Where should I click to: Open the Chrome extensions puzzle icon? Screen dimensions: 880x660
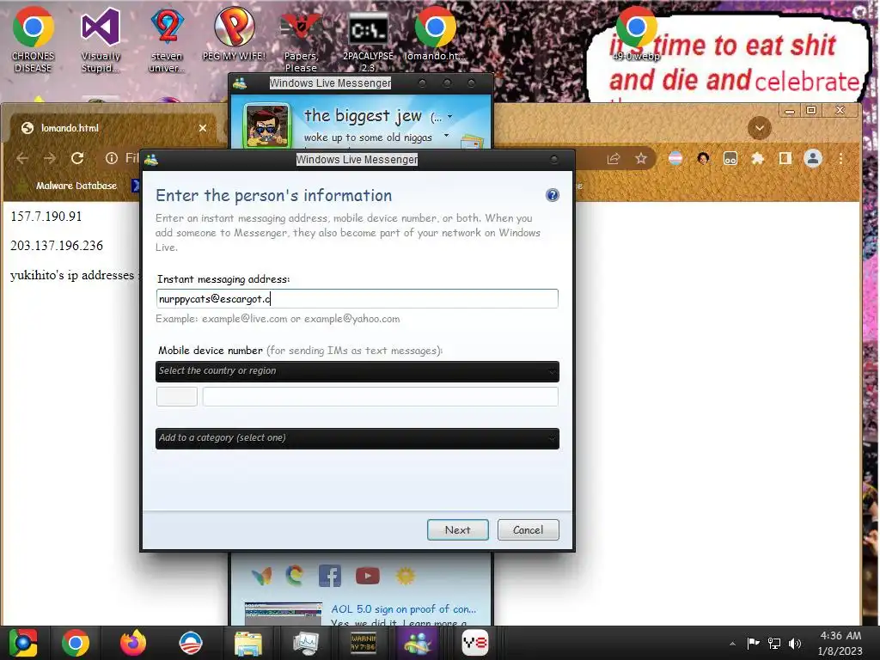pos(758,159)
